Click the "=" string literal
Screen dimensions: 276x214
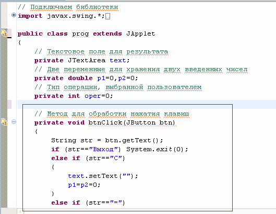tap(116, 202)
